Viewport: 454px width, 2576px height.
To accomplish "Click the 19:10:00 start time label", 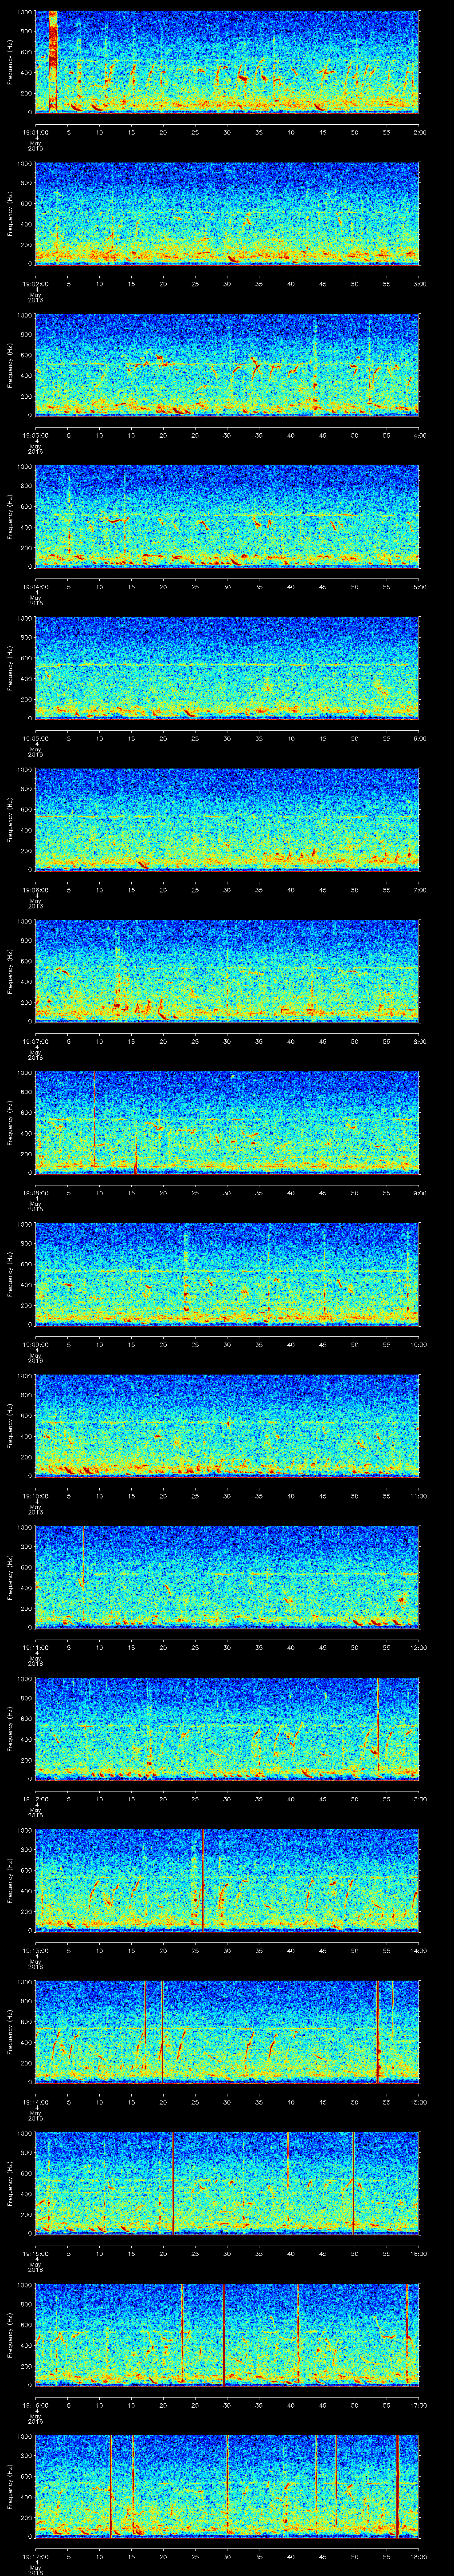I will [x=35, y=1495].
